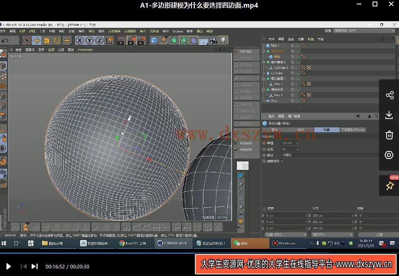
Task: Click the 应用 apply button
Action: (379, 235)
